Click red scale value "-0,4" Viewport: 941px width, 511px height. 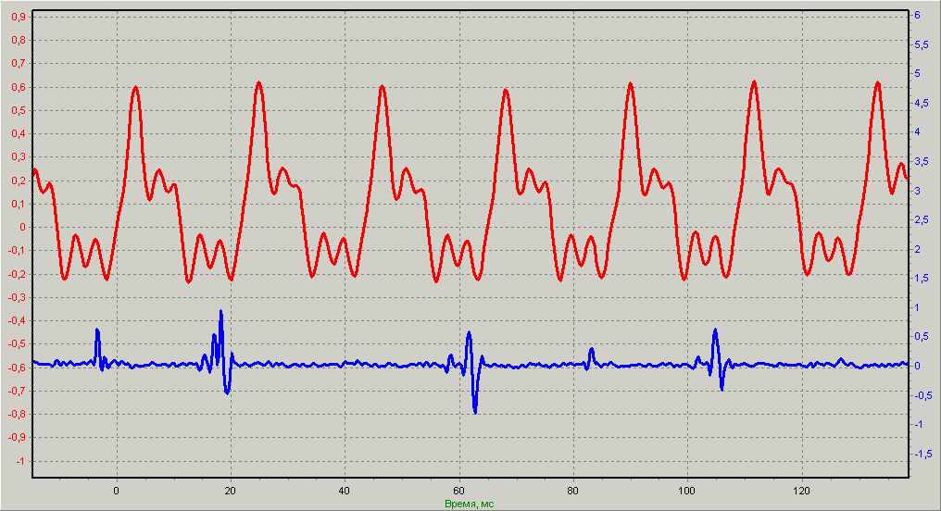pos(18,321)
